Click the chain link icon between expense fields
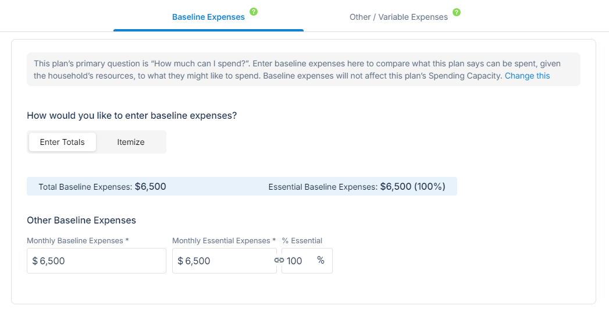Screen dimensions: 609x309 coord(279,261)
